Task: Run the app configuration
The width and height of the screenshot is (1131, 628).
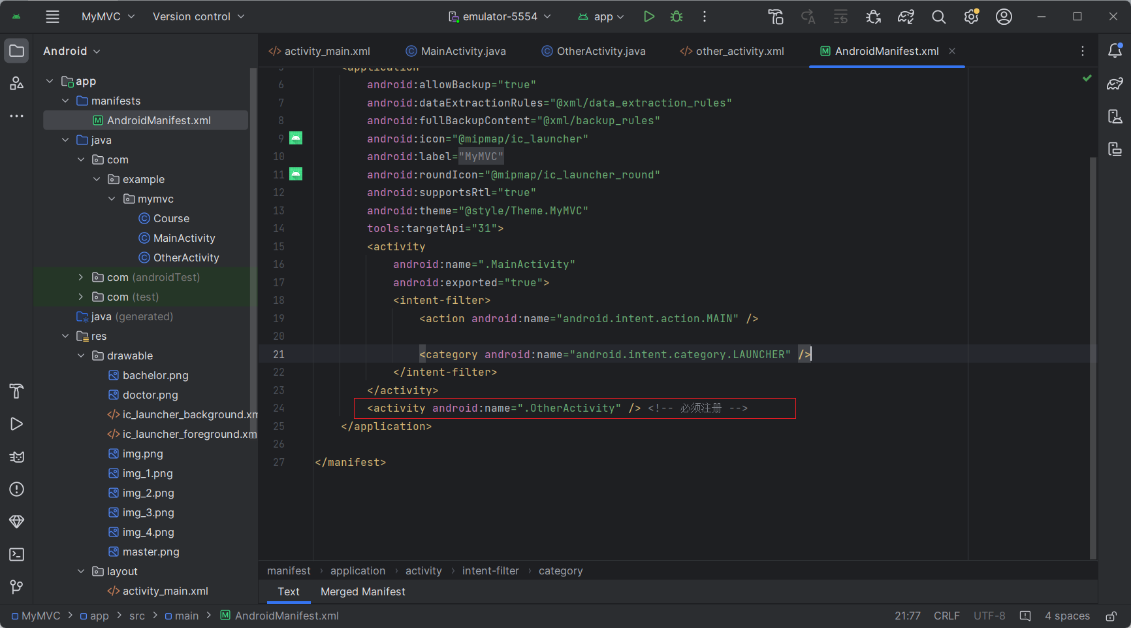Action: pyautogui.click(x=648, y=17)
